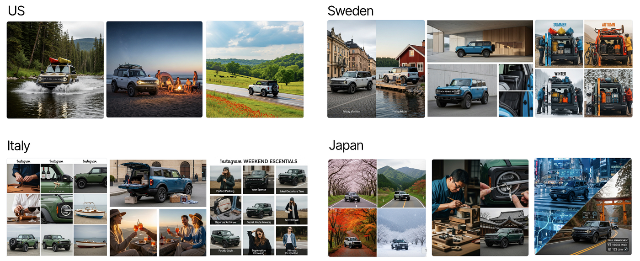Open Japan red autumn forest road photo

pos(352,233)
